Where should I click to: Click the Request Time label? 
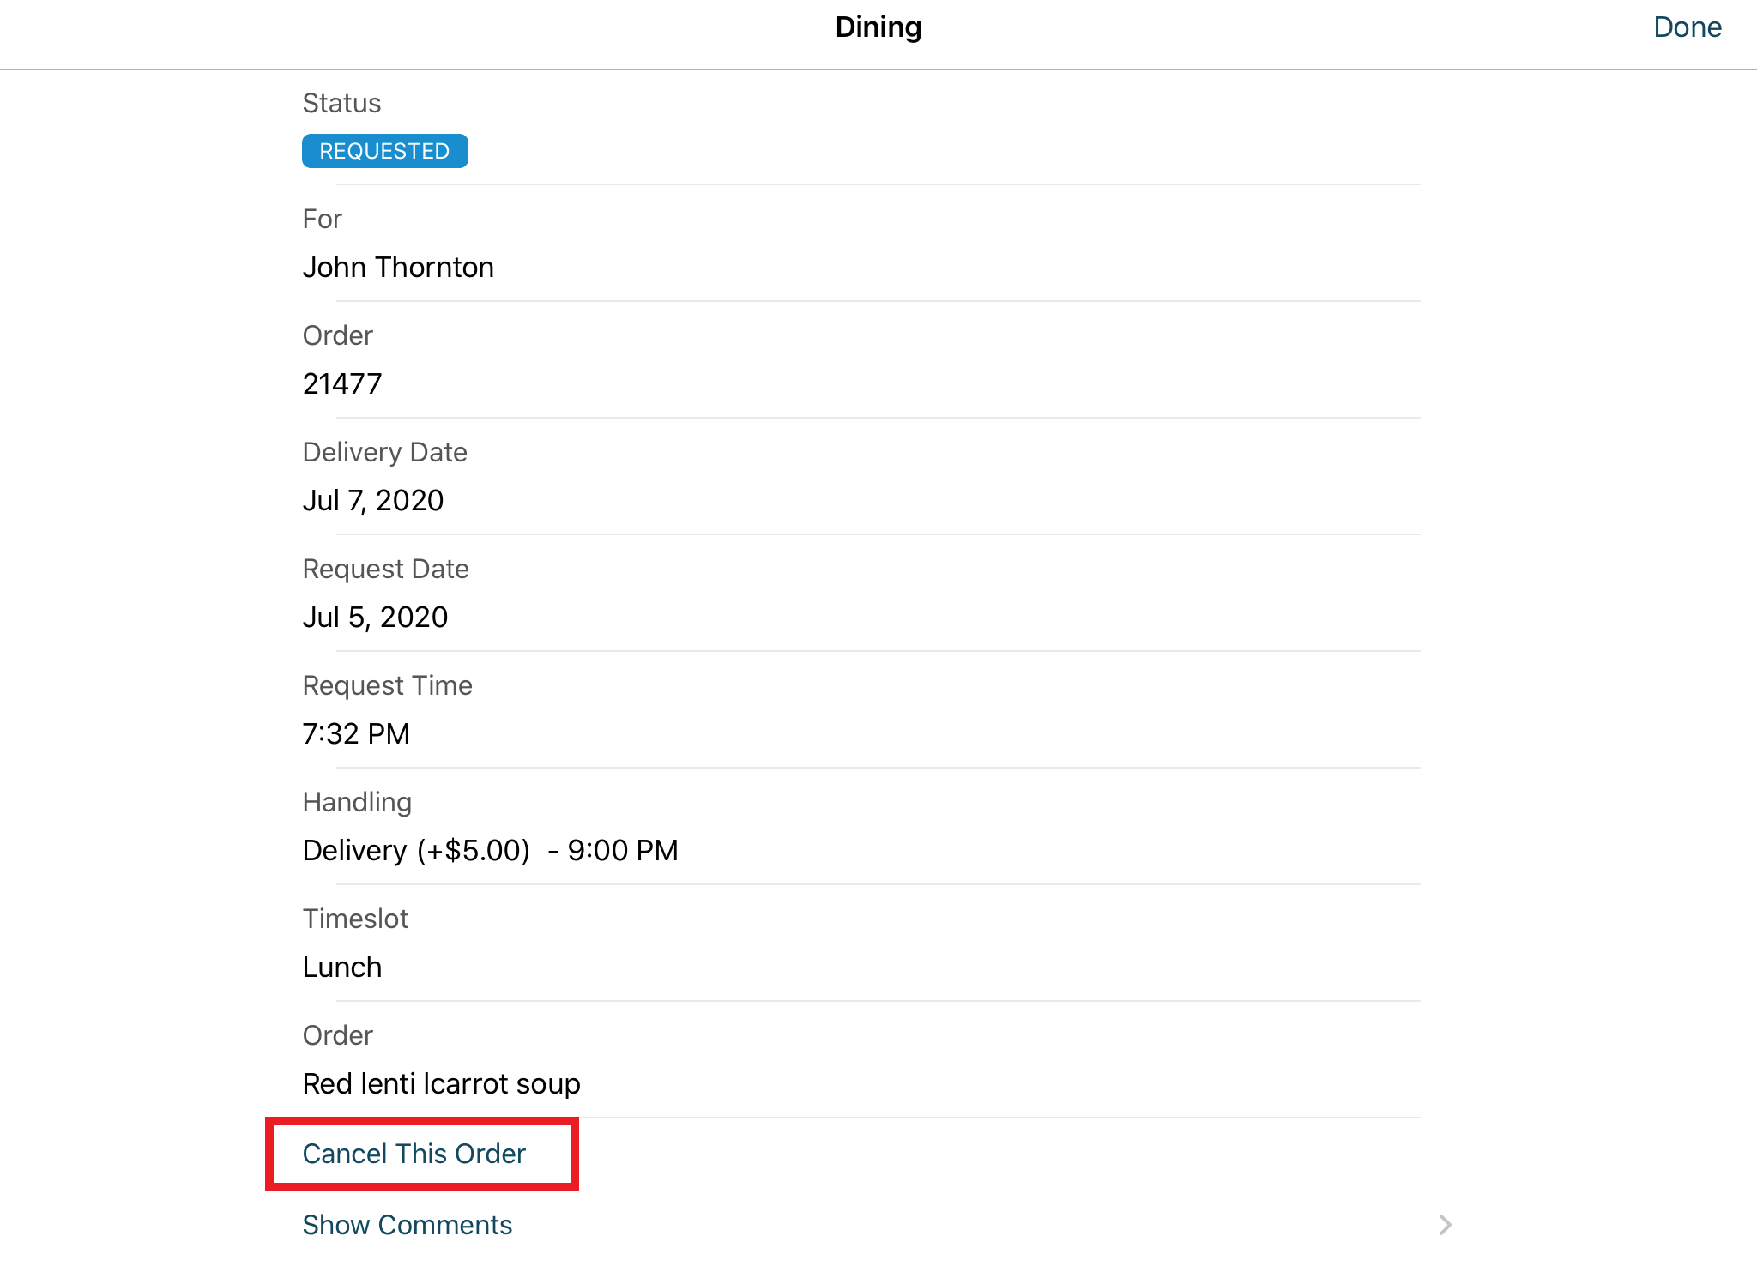(388, 686)
